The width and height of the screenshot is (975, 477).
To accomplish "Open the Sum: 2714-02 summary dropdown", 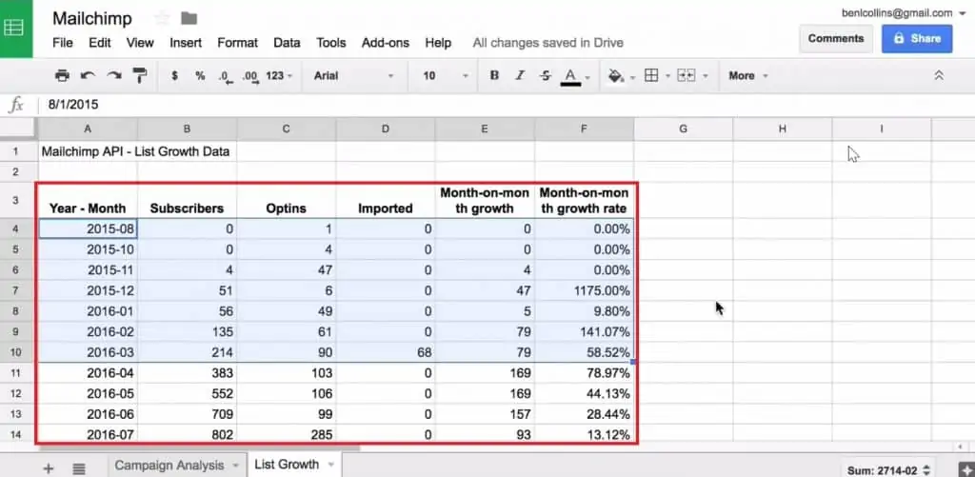I will click(889, 470).
